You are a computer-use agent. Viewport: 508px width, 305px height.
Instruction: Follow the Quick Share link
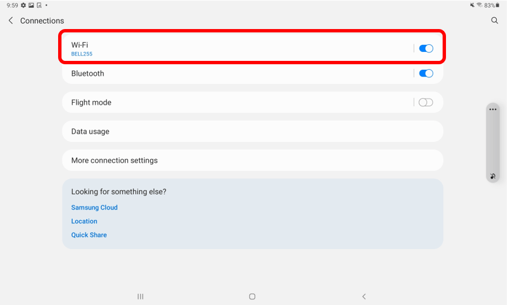[x=89, y=235]
